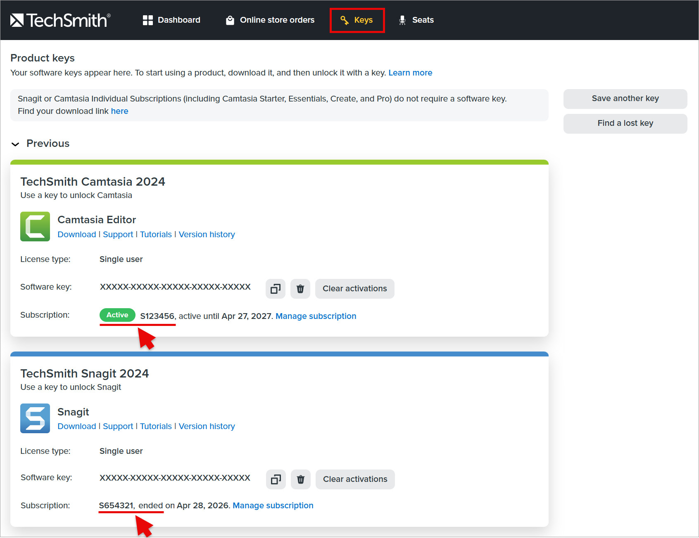This screenshot has width=699, height=538.
Task: Open Manage subscription for Camtasia
Action: point(316,316)
